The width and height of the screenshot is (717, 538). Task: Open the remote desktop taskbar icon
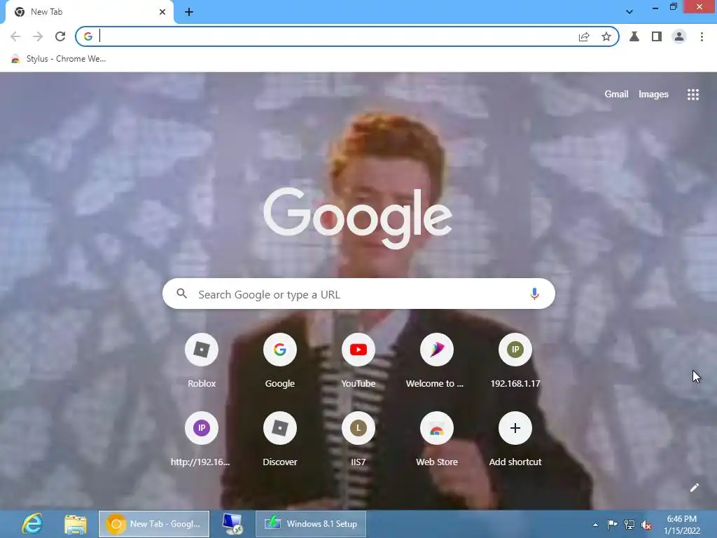[232, 524]
